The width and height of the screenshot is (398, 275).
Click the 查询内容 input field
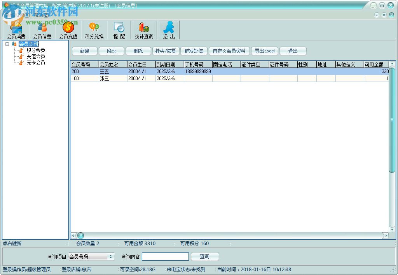coord(165,256)
